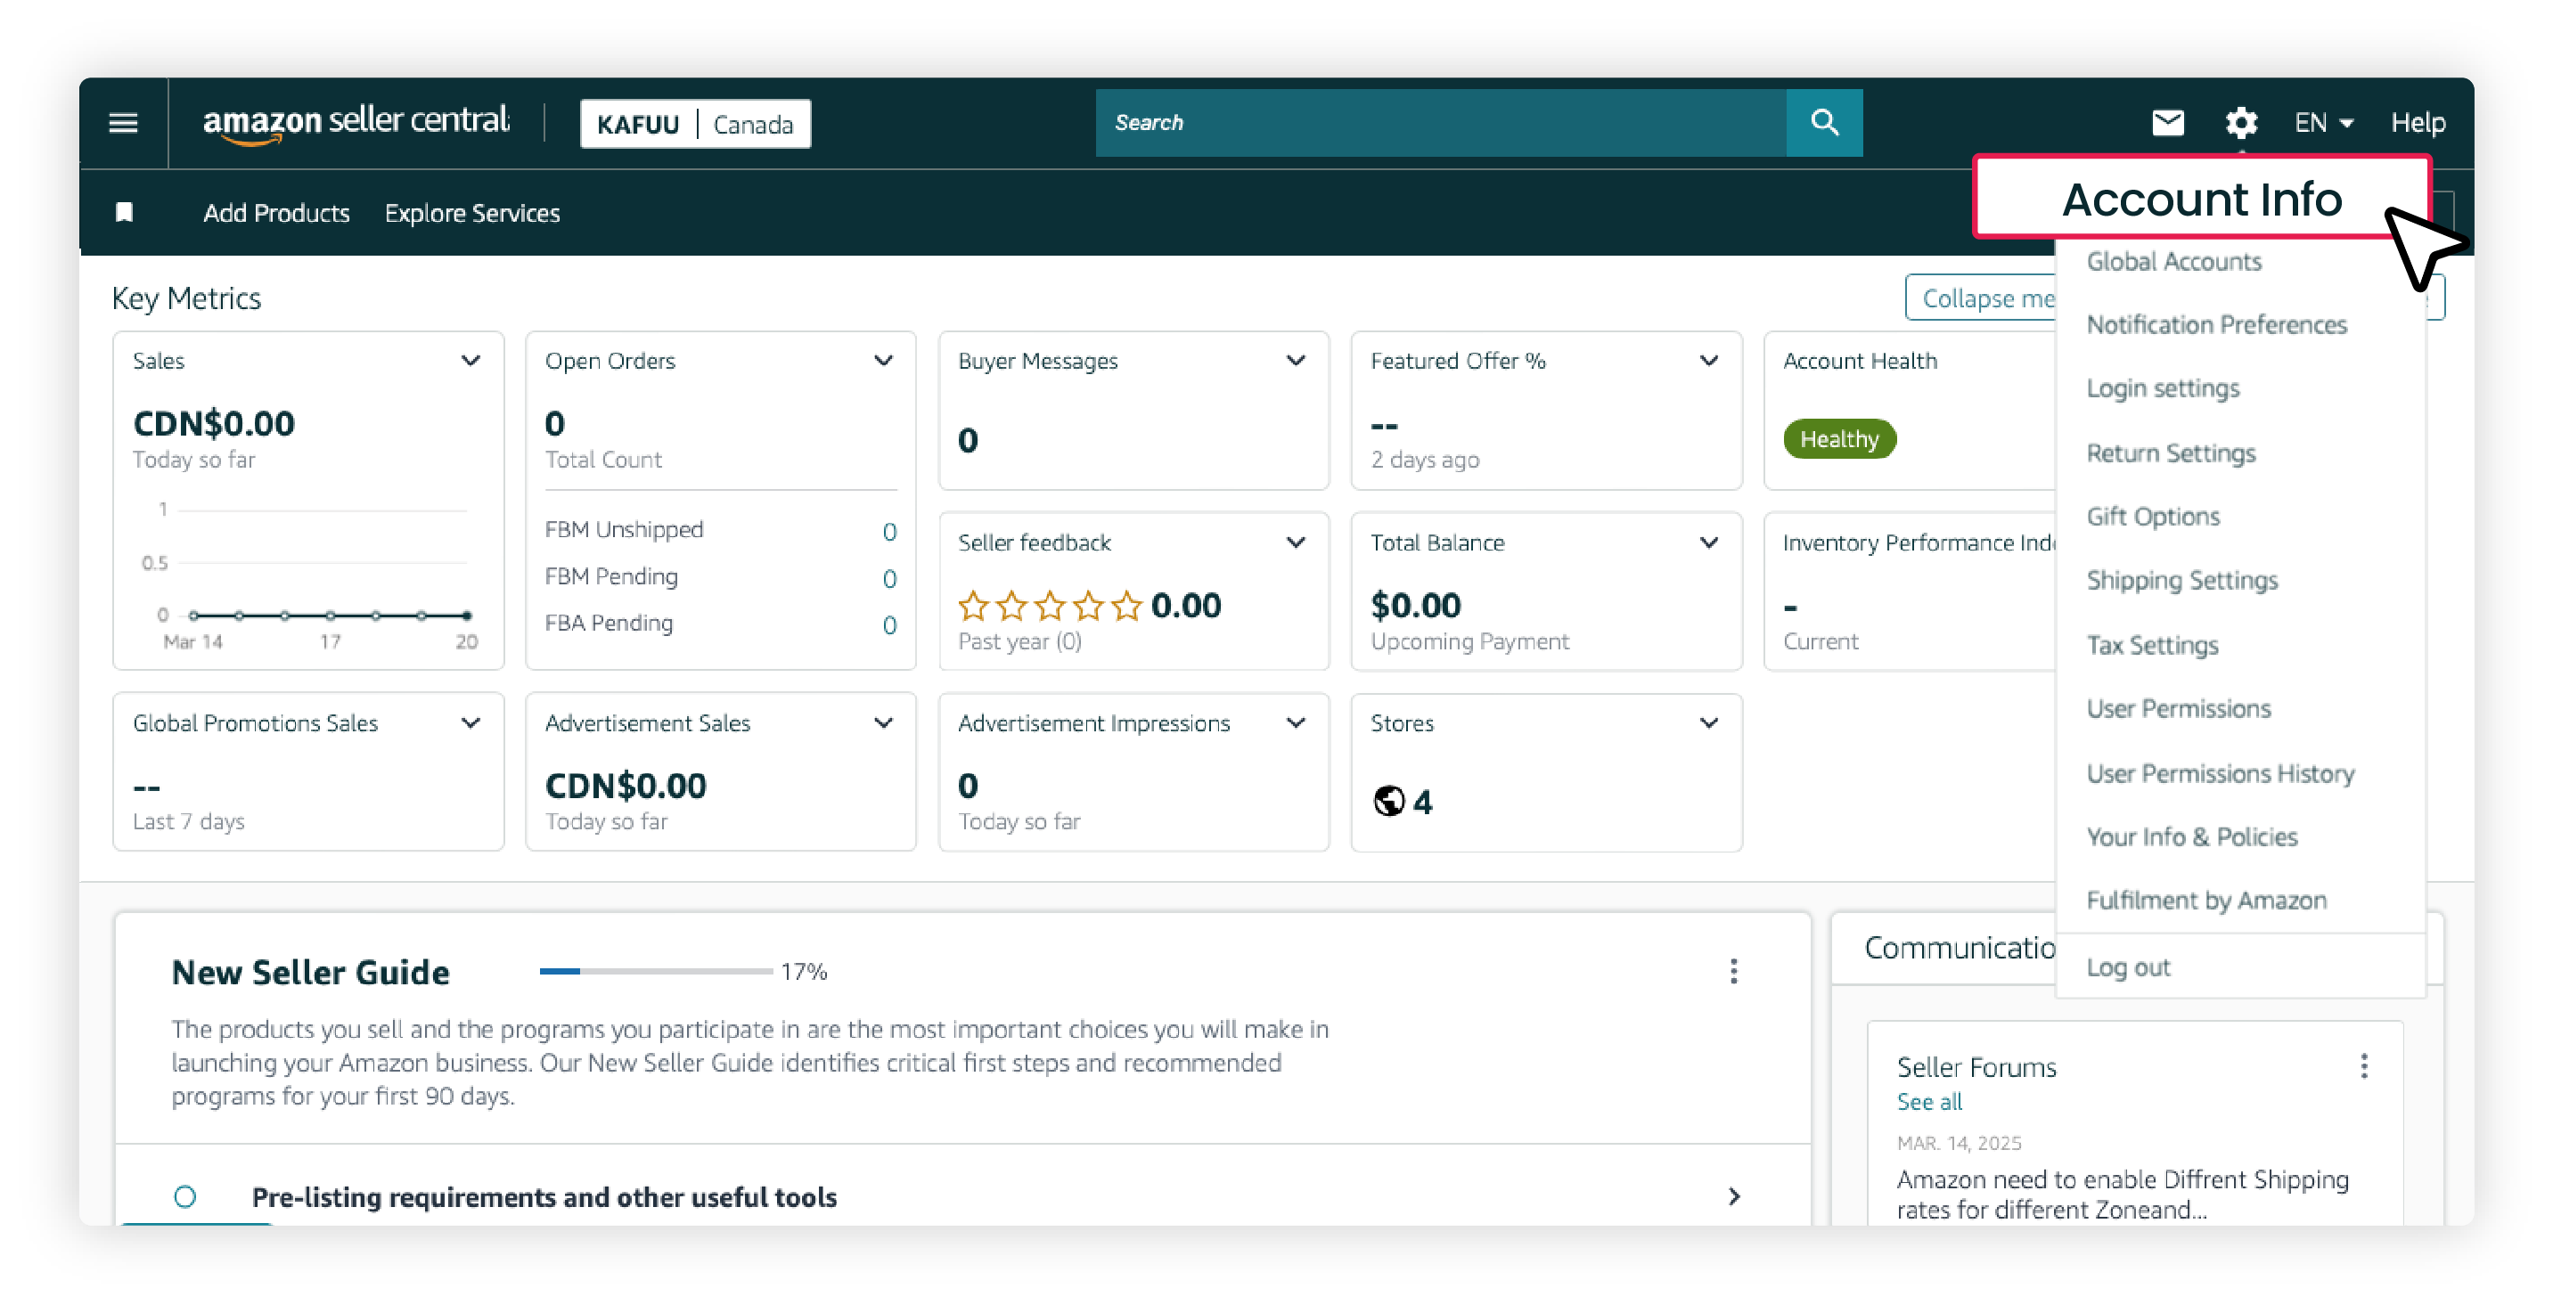This screenshot has width=2553, height=1305.
Task: Open Login settings menu item
Action: pyautogui.click(x=2163, y=388)
